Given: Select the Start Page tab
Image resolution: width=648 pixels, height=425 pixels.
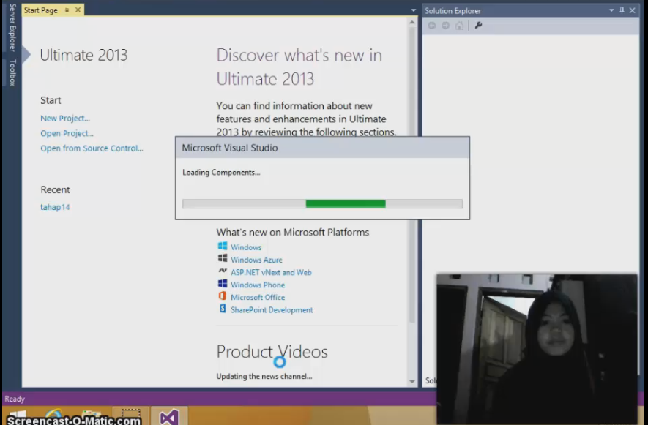Looking at the screenshot, I should tap(40, 10).
